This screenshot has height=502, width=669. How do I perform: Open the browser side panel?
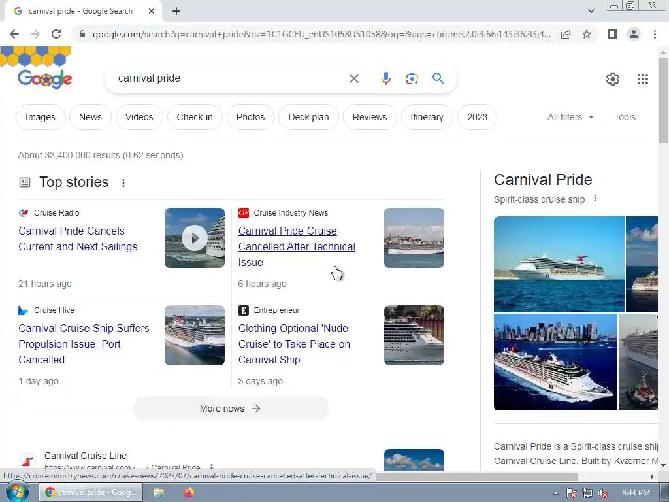coord(613,34)
